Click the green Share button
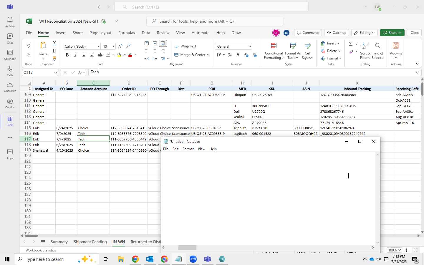 click(392, 33)
